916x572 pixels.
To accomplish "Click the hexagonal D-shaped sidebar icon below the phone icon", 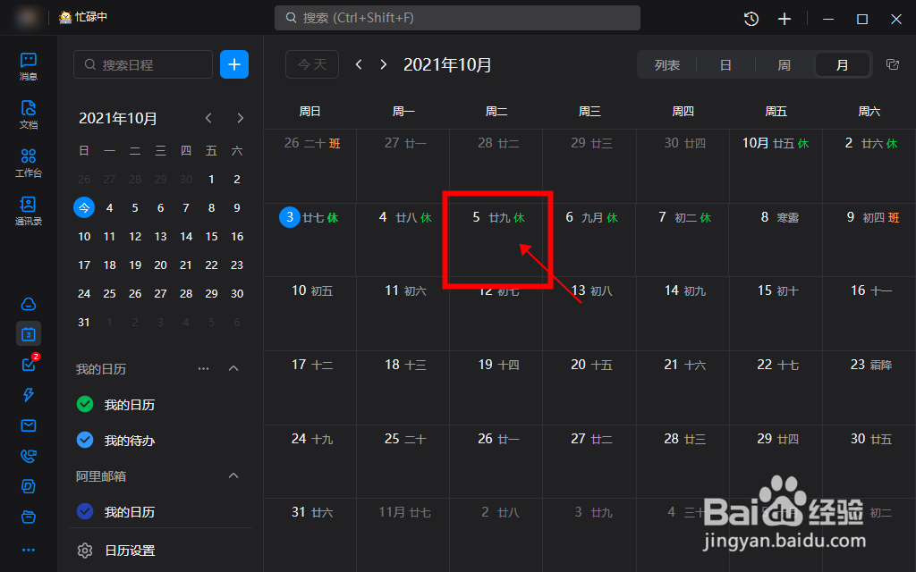I will pyautogui.click(x=28, y=486).
